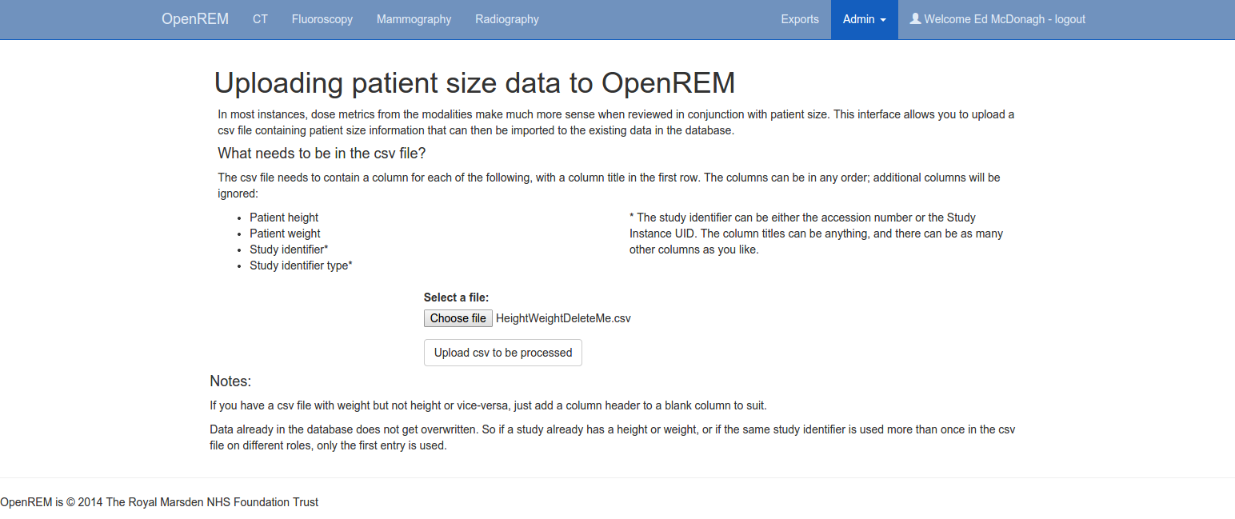The height and width of the screenshot is (519, 1235).
Task: Navigate to the Fluoroscopy section
Action: 322,19
